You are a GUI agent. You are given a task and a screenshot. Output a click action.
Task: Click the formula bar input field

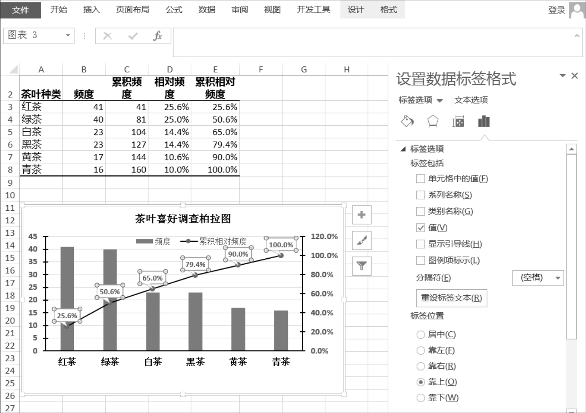click(371, 42)
